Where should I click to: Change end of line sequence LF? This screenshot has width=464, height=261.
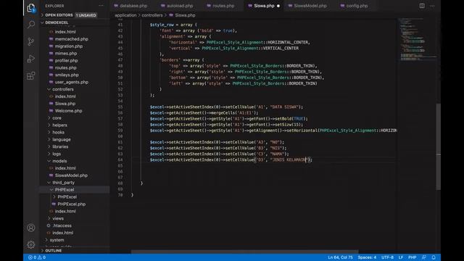401,257
